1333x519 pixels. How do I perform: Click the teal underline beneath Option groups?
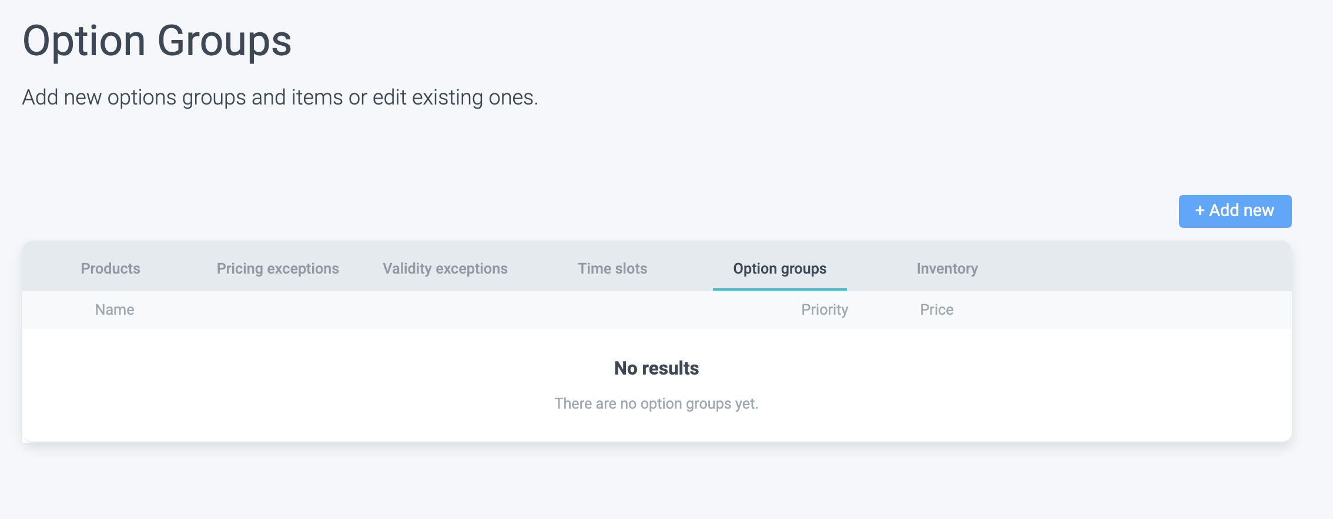[x=779, y=289]
